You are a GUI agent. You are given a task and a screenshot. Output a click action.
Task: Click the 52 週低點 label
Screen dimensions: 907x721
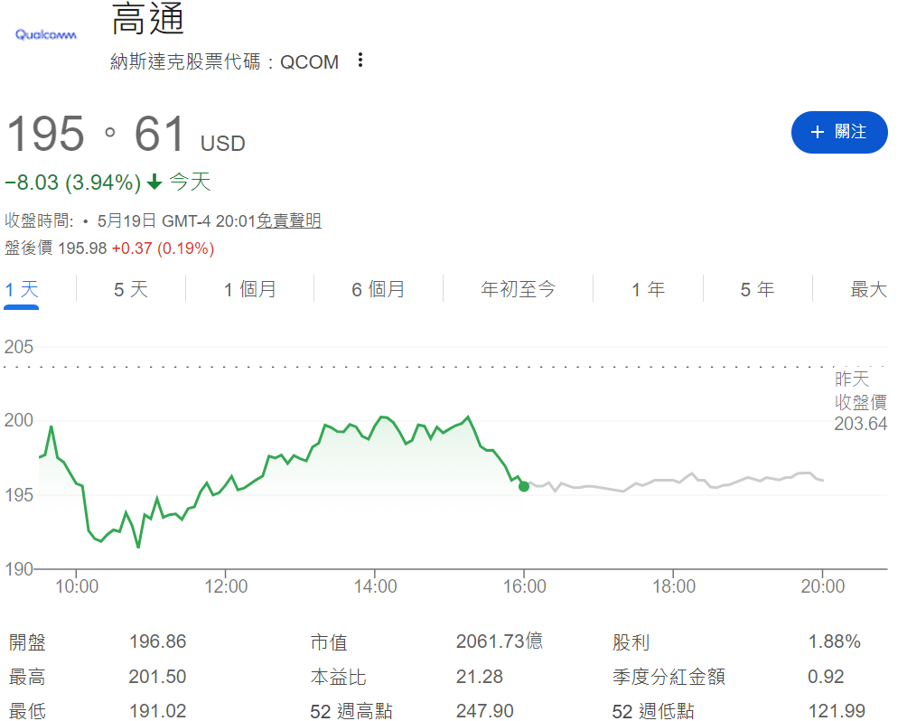click(653, 710)
